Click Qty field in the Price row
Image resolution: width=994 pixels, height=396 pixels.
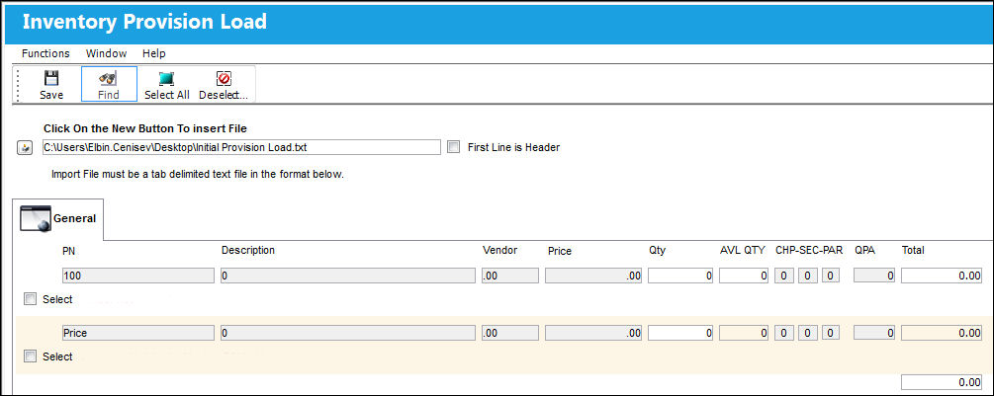tap(680, 333)
